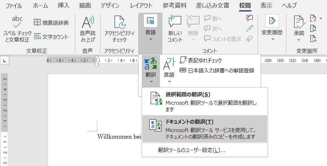Choose ドキュメントの翻訳(T)
327x166 pixels.
205,129
